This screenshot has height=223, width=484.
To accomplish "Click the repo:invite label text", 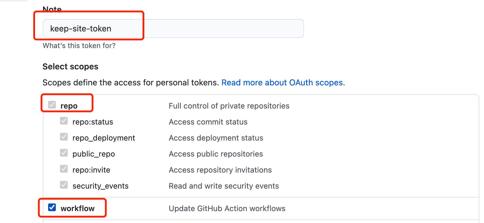I will coord(91,170).
